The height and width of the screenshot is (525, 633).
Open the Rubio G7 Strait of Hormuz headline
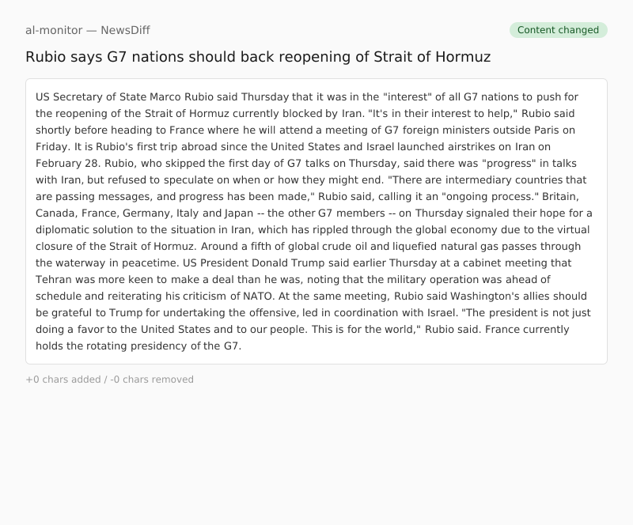[x=258, y=57]
